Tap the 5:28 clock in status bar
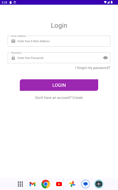This screenshot has height=190, width=118. (x=4, y=2)
